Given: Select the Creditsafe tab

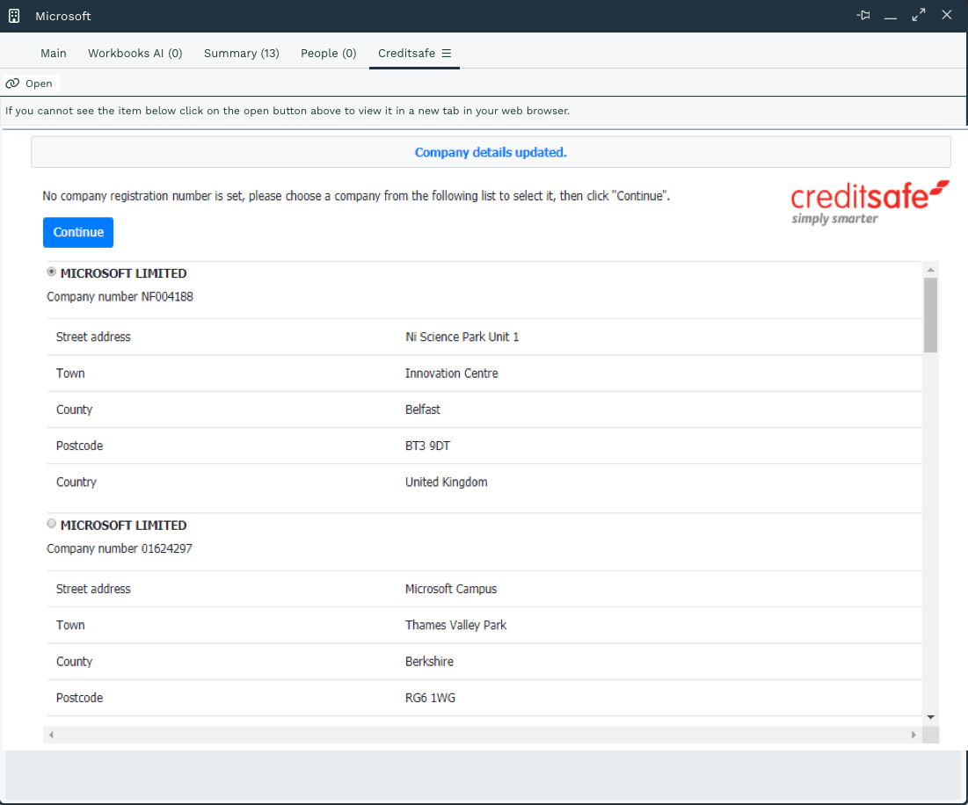Looking at the screenshot, I should pos(406,53).
